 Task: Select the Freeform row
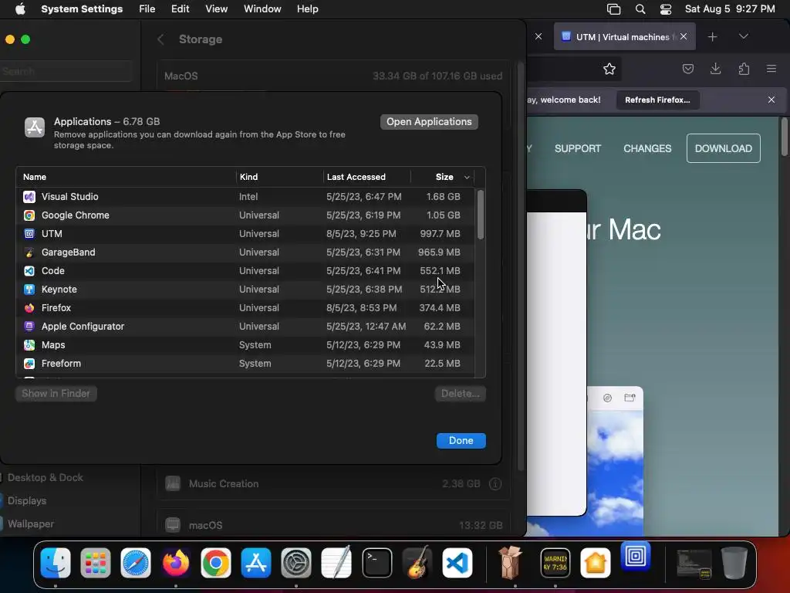tap(245, 364)
